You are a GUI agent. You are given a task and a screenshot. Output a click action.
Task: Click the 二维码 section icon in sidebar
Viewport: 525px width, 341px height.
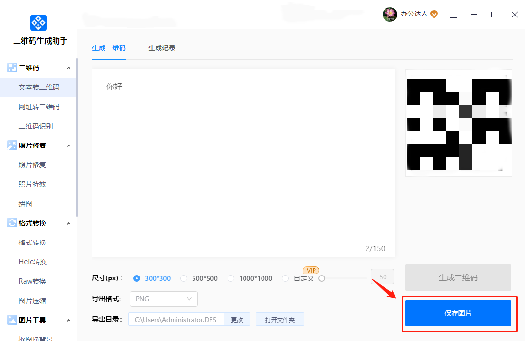point(12,67)
